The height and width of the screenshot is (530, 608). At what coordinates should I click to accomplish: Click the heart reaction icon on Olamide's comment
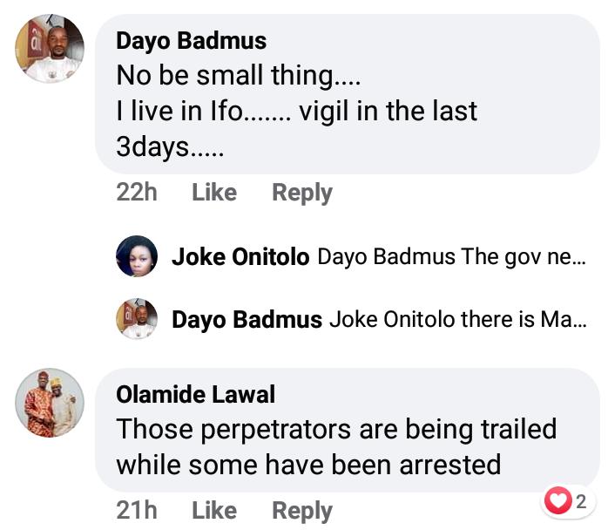click(557, 501)
